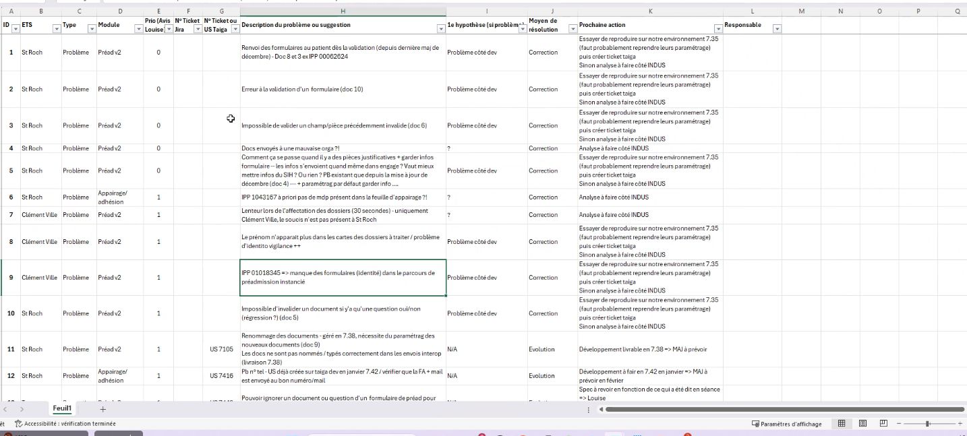Open the Prochaine action filter dropdown
Viewport: 967px width, 436px height.
(x=717, y=29)
